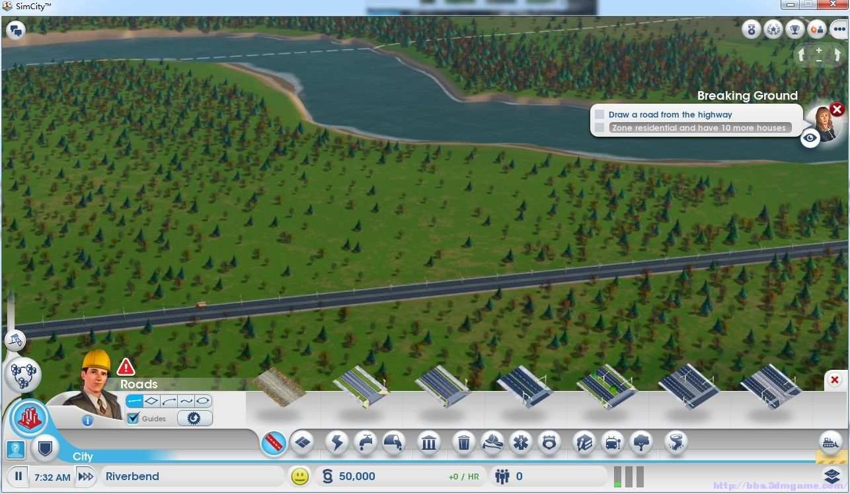
Task: Open the friends and Origin profile icon
Action: coord(816,29)
